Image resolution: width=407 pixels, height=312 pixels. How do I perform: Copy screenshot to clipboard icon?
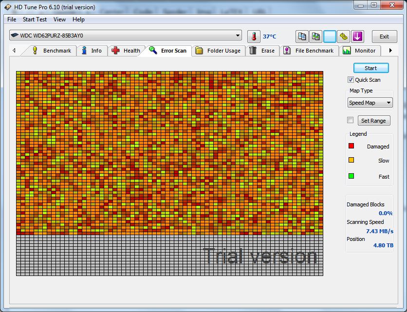click(315, 37)
